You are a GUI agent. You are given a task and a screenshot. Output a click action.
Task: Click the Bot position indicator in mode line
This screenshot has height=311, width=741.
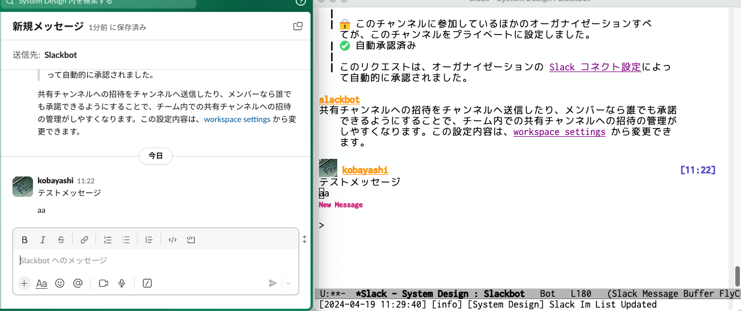548,294
